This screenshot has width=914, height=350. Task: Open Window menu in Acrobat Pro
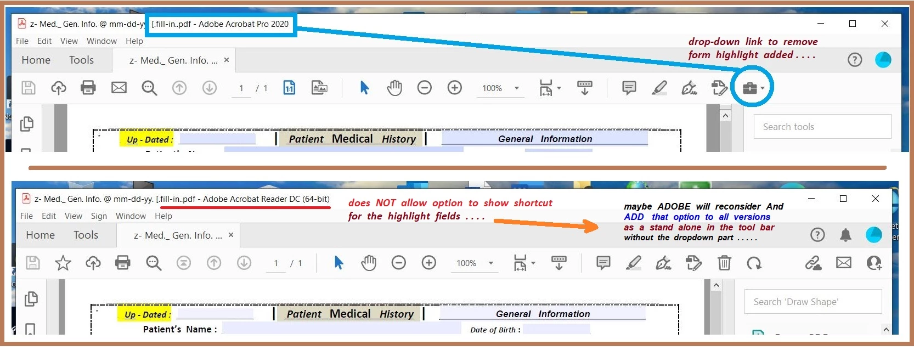point(101,41)
